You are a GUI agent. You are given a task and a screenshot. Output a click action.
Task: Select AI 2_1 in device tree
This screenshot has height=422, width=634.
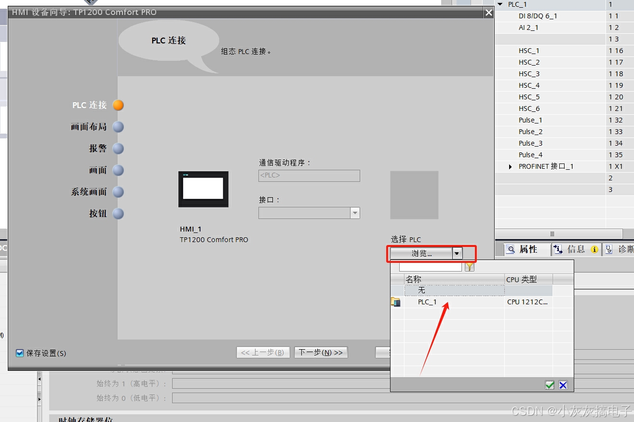click(x=528, y=27)
